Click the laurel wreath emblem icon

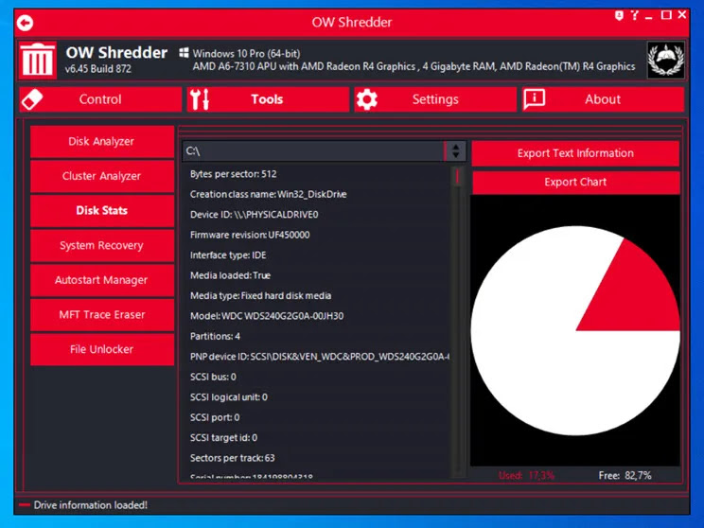pyautogui.click(x=666, y=61)
